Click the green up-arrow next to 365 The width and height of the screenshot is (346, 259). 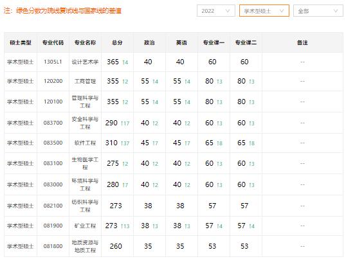123,62
